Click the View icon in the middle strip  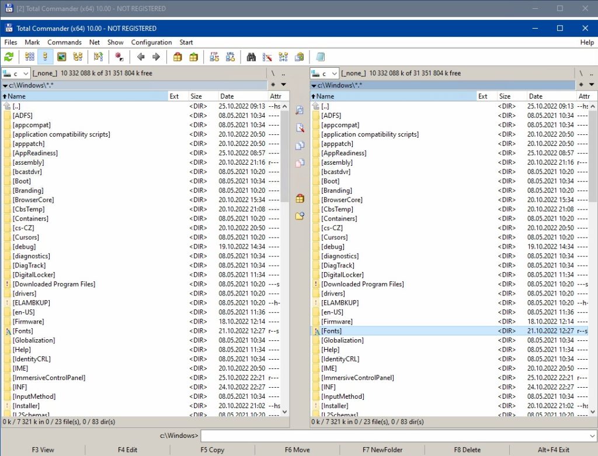300,110
